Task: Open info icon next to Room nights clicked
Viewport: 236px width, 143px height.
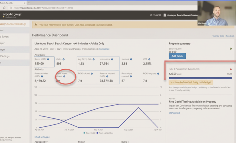Action: coord(64,76)
